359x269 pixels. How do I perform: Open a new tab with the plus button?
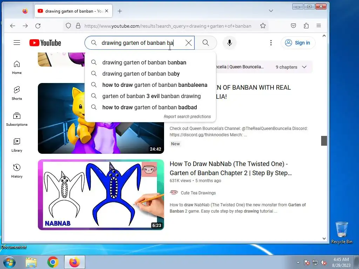point(120,11)
